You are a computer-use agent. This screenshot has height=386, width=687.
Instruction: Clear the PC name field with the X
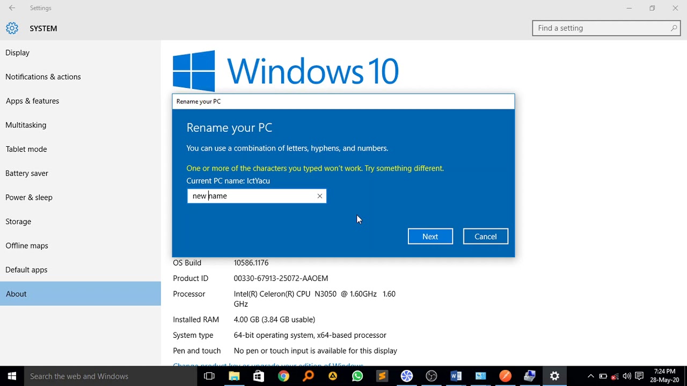320,196
